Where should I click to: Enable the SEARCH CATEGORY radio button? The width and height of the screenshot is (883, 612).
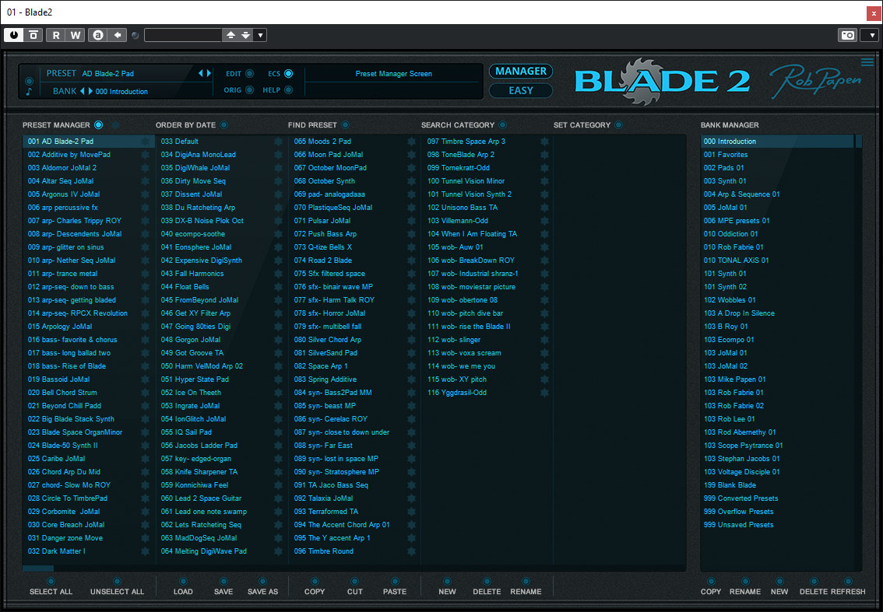coord(502,125)
